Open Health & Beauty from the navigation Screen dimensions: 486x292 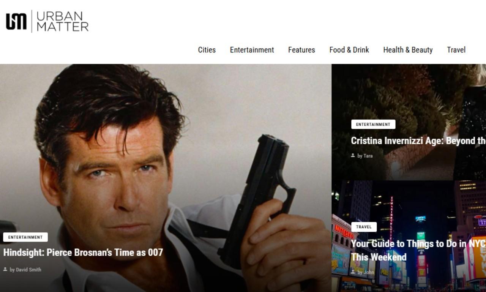[x=408, y=50]
